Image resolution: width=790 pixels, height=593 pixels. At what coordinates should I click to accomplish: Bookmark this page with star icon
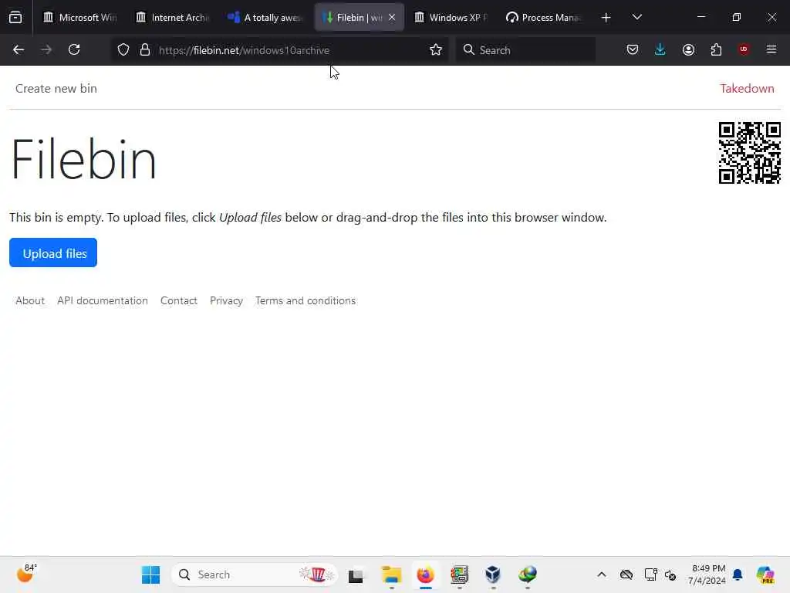tap(436, 50)
